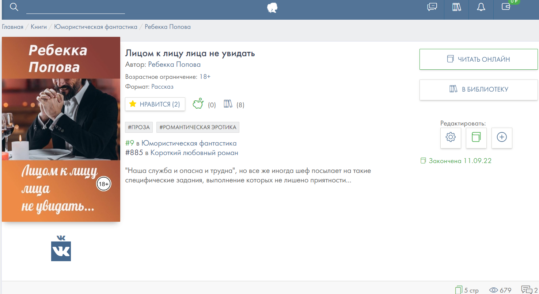Add book with В библиотеку button

tap(478, 89)
